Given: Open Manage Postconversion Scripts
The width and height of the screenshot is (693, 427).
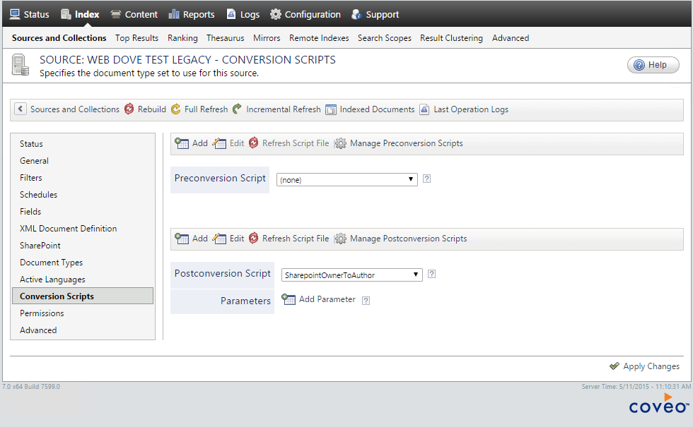Looking at the screenshot, I should click(x=408, y=239).
